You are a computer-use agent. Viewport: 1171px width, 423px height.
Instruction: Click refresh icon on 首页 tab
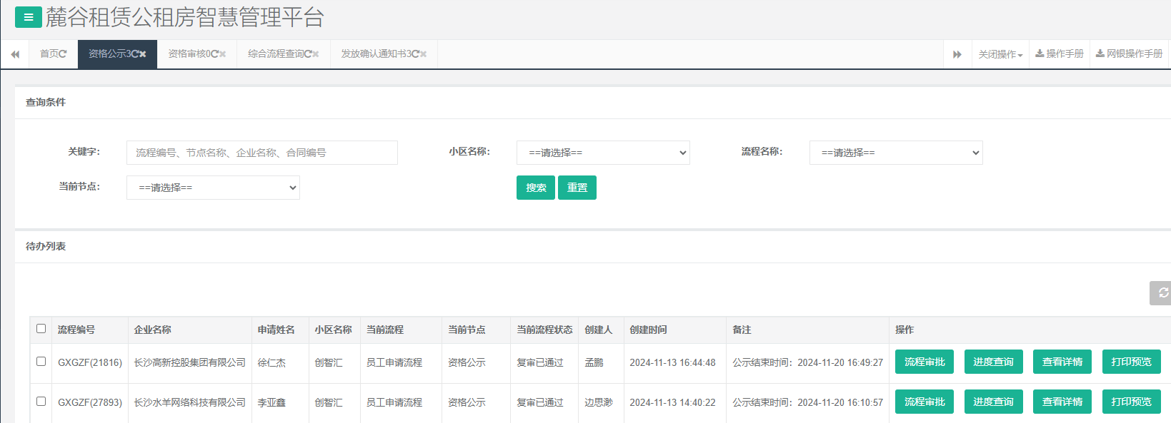point(63,54)
